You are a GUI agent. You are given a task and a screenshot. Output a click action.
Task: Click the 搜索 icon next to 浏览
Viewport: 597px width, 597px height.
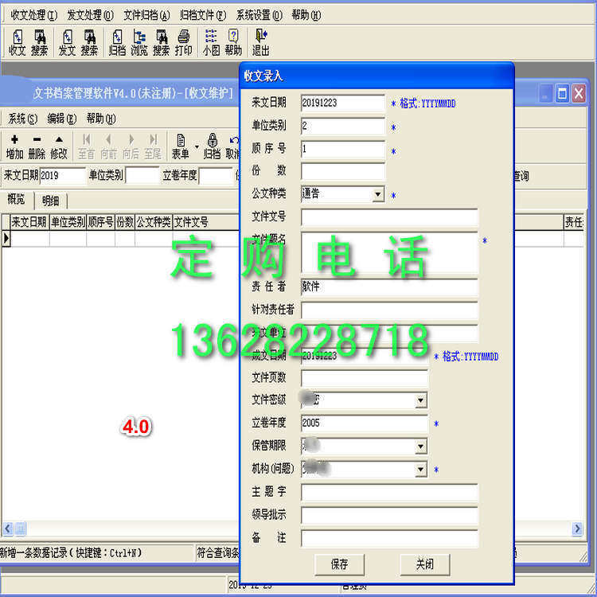161,43
